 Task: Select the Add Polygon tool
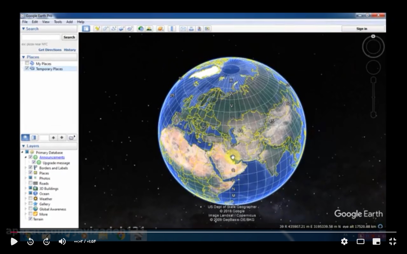pos(105,29)
